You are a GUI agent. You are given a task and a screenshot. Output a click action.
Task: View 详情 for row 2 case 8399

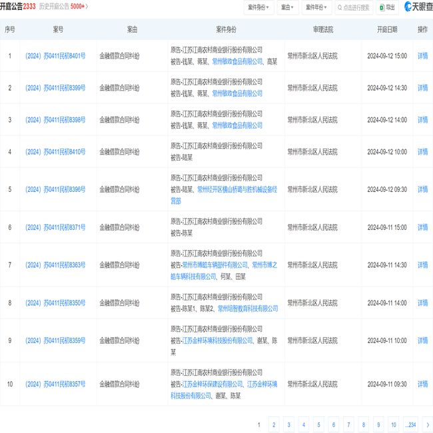pyautogui.click(x=422, y=88)
